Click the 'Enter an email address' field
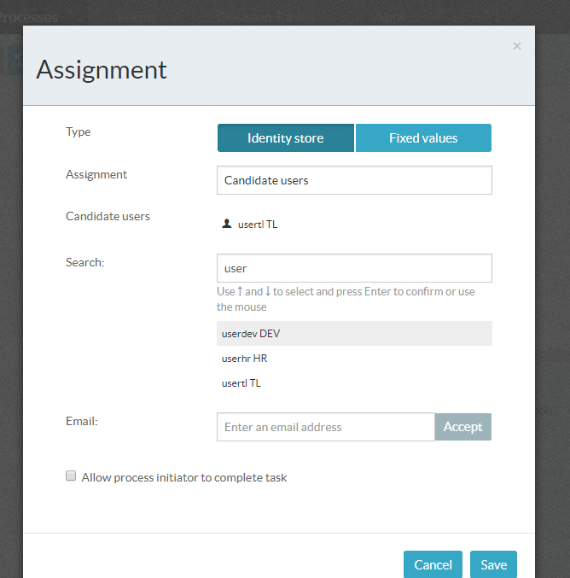 point(325,427)
